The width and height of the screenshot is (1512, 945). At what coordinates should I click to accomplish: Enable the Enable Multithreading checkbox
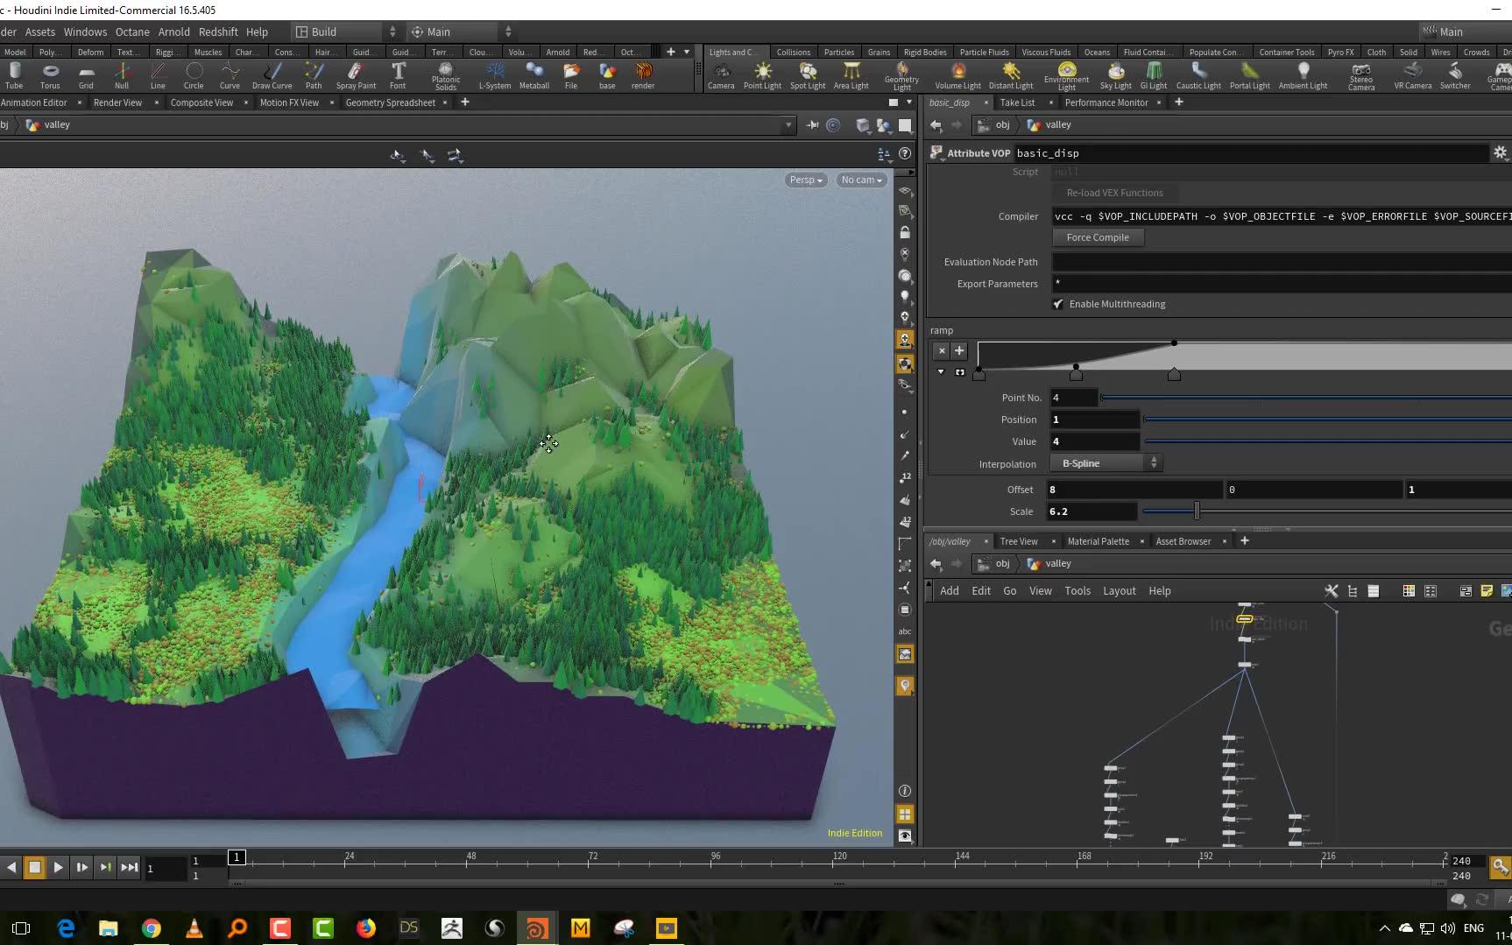click(x=1058, y=304)
